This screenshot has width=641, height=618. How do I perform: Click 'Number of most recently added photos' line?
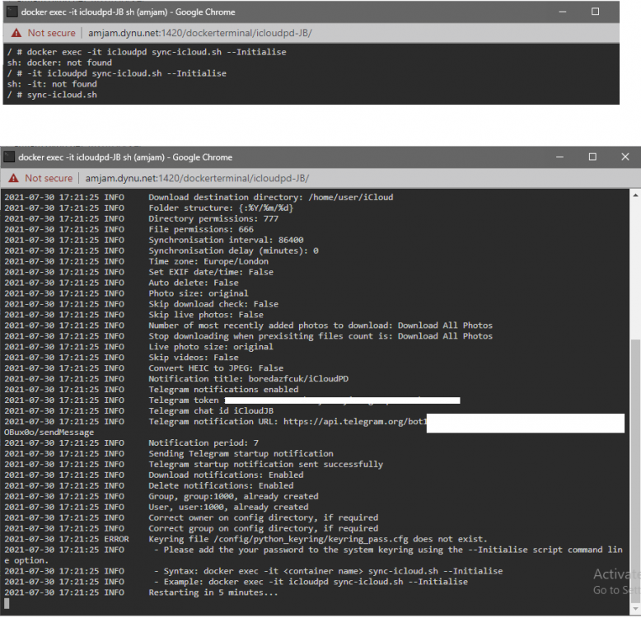(x=320, y=325)
